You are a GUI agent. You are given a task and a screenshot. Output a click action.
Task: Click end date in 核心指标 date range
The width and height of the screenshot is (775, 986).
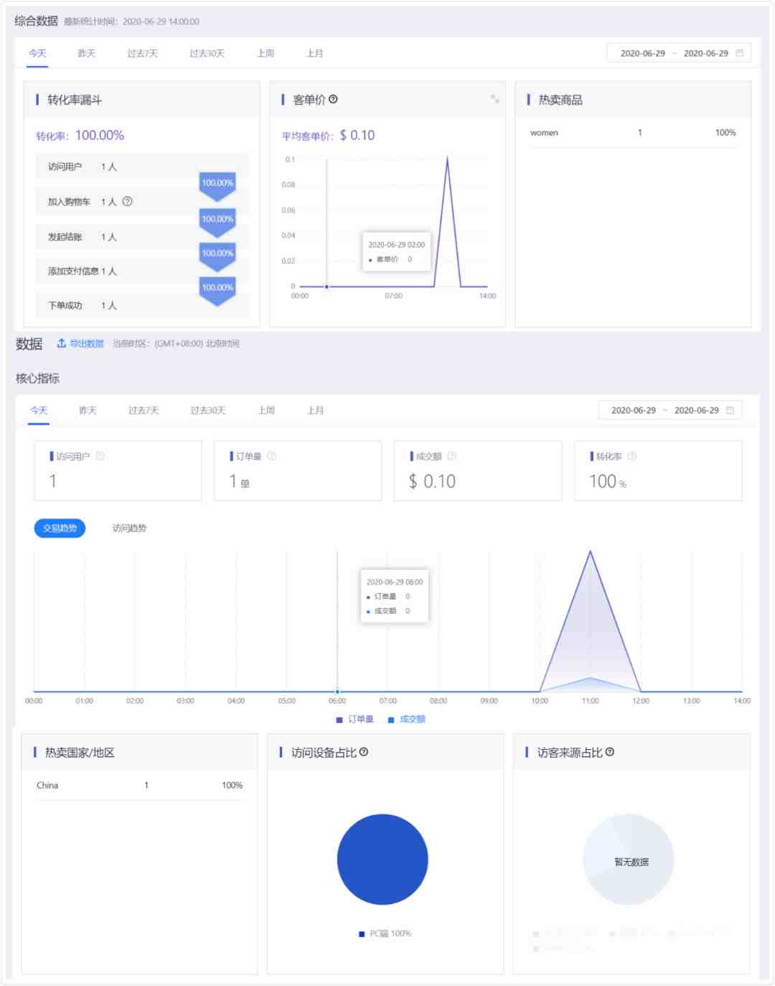696,410
